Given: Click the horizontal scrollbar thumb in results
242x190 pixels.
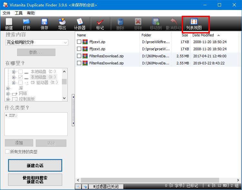Looking at the screenshot, I should click(x=150, y=180).
